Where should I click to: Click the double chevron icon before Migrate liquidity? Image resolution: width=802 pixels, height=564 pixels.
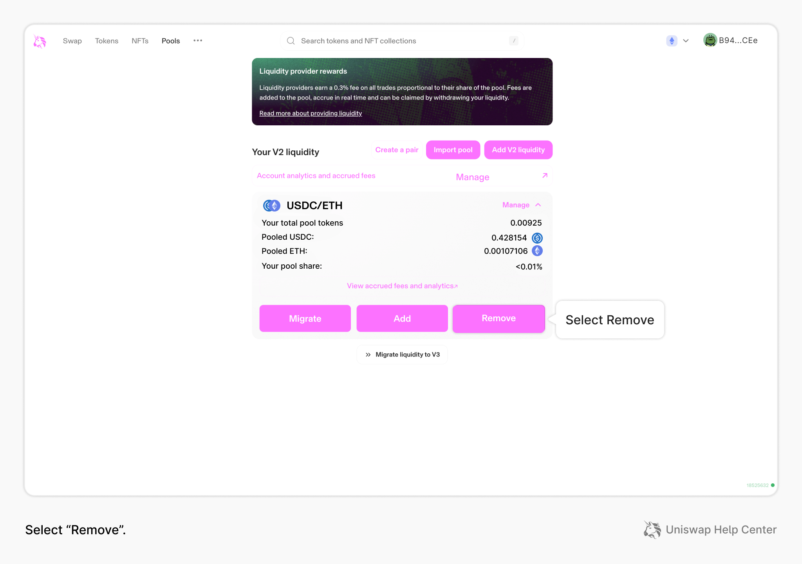coord(368,354)
